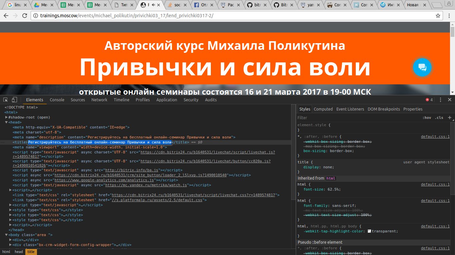Open the loader_2_l5lxyp.js script link

coord(141,175)
